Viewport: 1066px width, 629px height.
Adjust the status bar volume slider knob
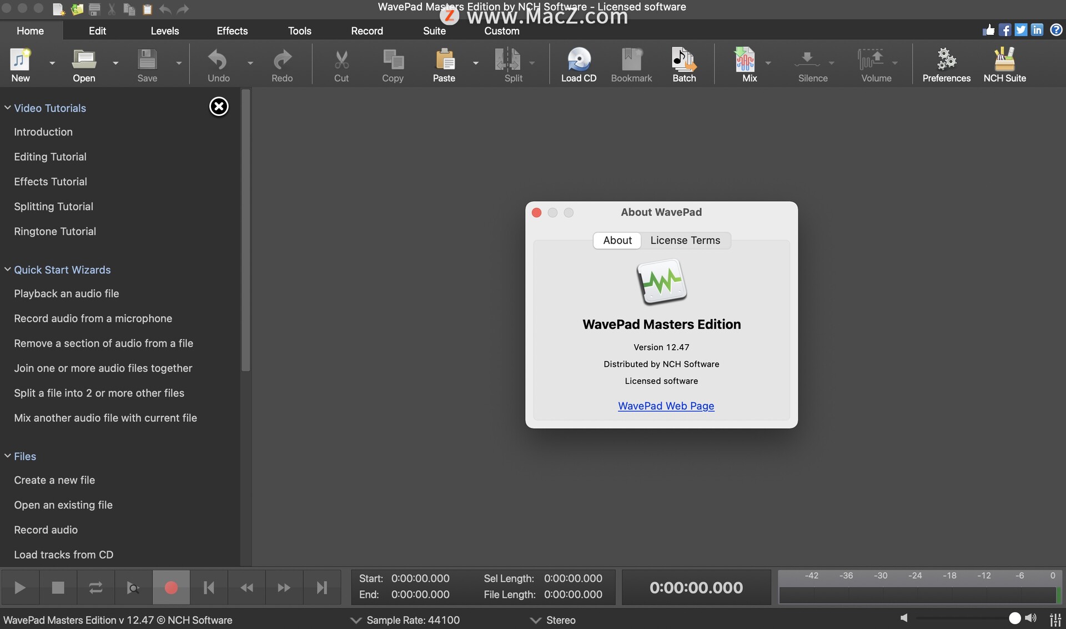[1014, 618]
